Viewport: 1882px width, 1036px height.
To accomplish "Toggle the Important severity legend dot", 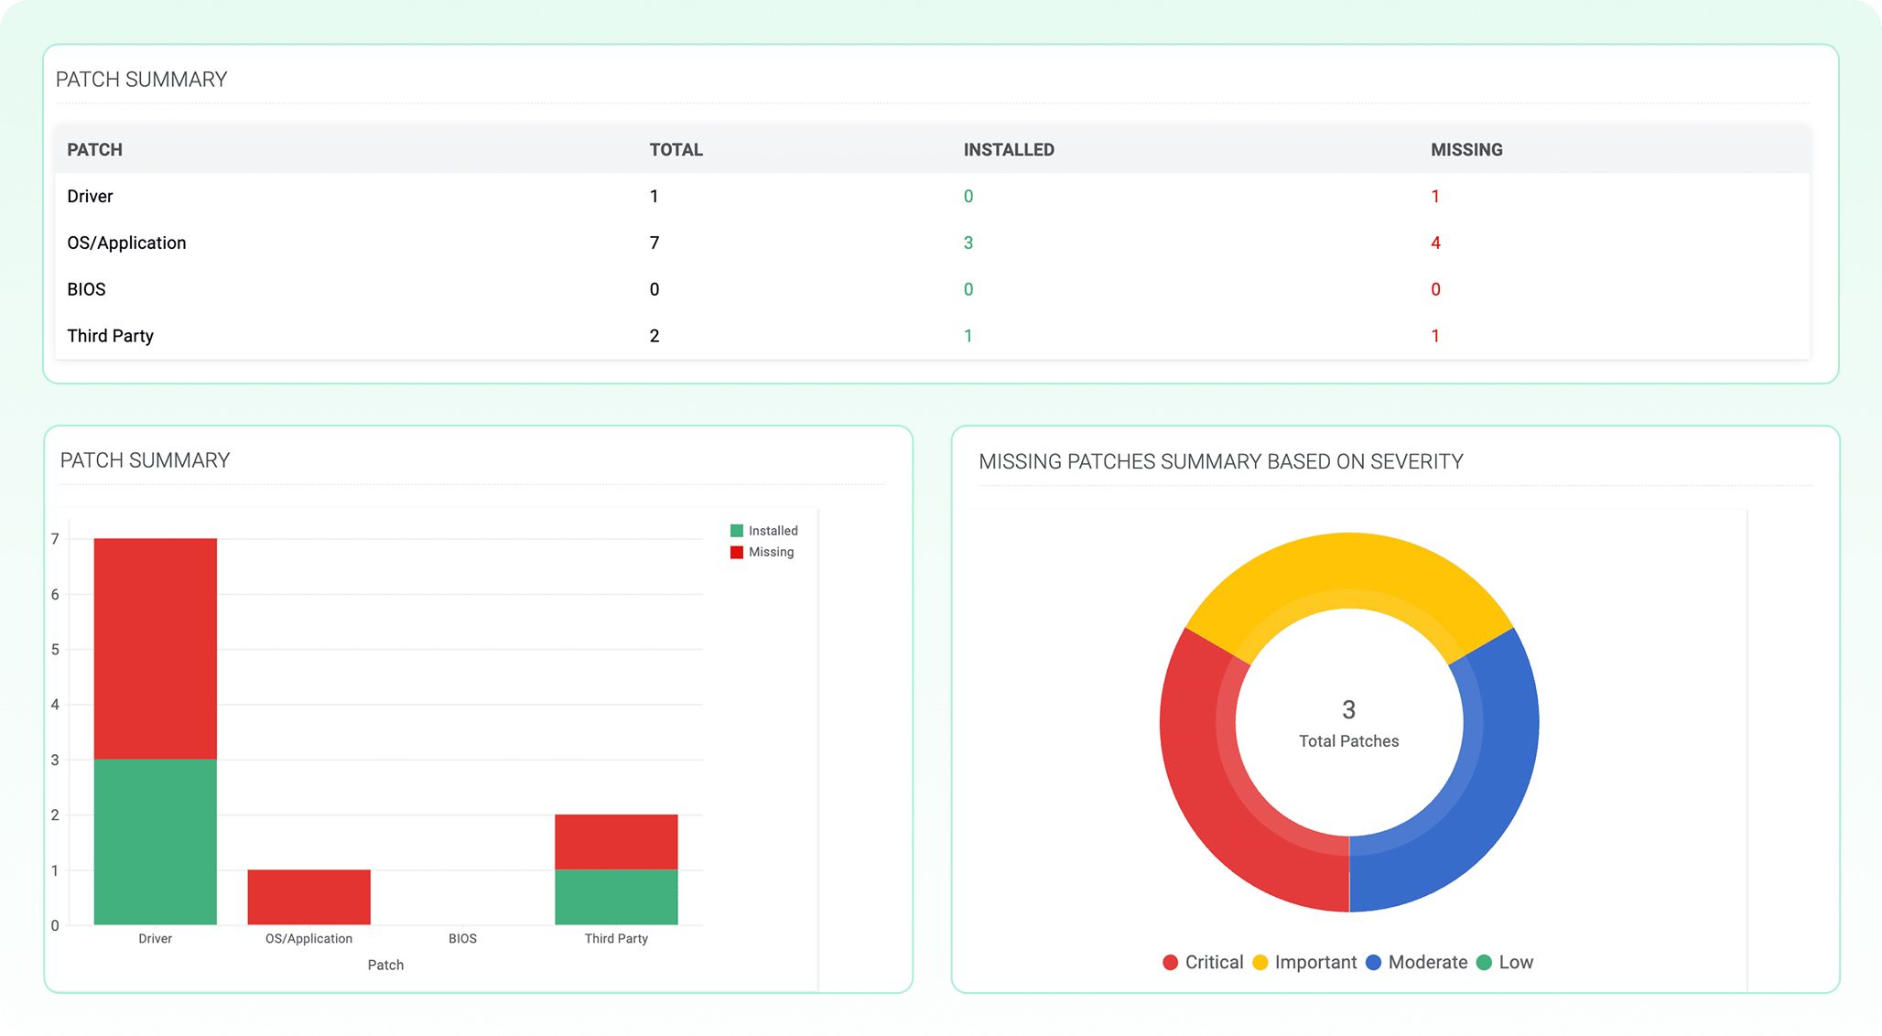I will [1260, 962].
